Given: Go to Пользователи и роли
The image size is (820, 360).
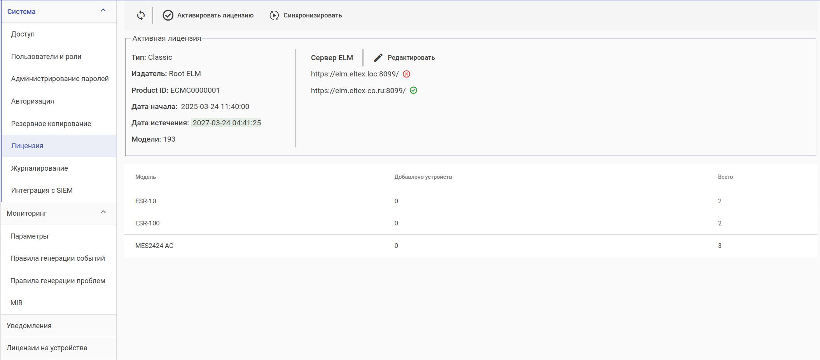Looking at the screenshot, I should 46,57.
